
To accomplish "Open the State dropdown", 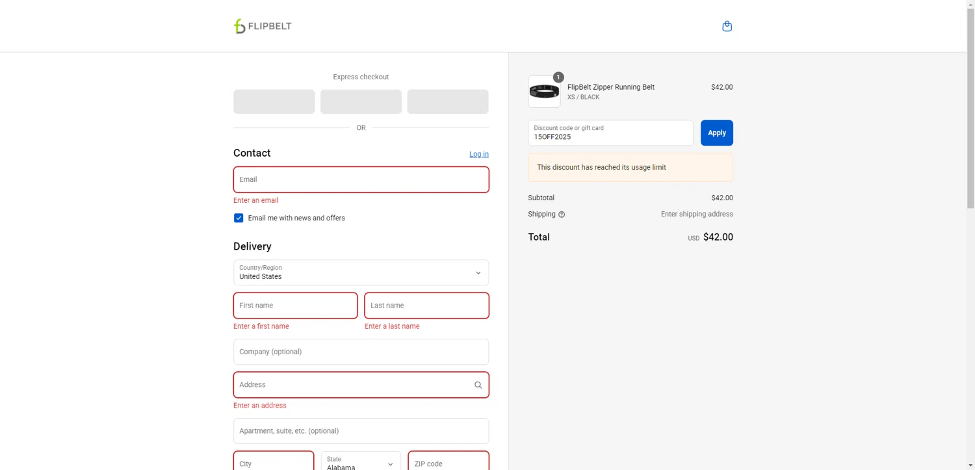I will (361, 461).
